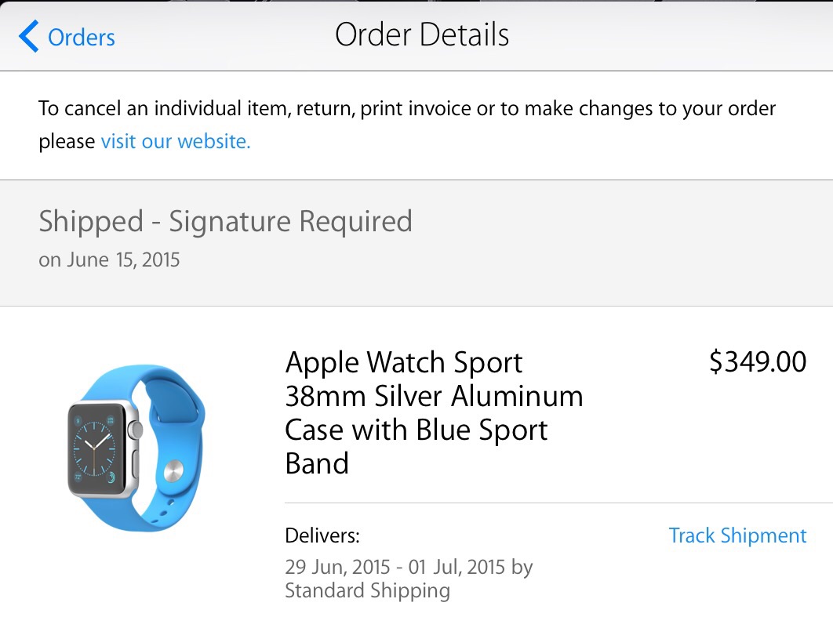
Task: Tap the blue back chevron arrow
Action: click(28, 37)
